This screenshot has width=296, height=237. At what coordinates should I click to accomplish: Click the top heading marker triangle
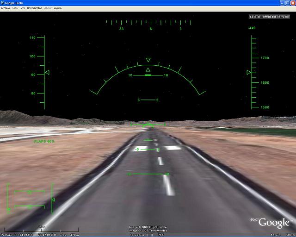[148, 60]
